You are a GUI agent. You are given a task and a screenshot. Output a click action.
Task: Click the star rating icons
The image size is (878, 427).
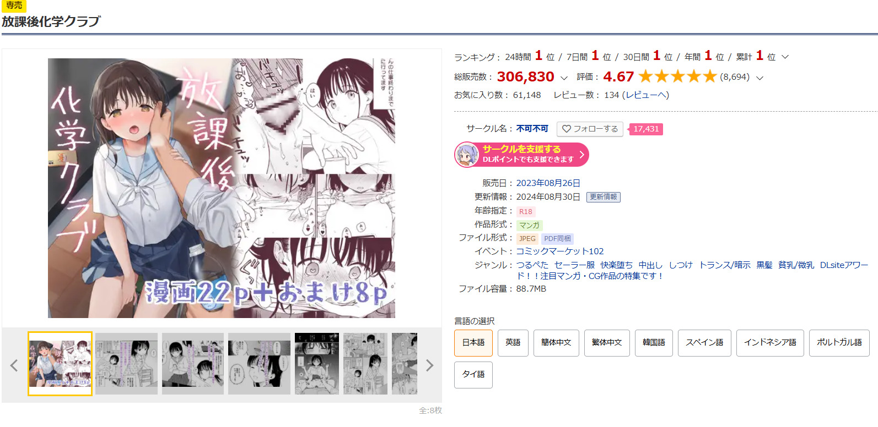(677, 76)
